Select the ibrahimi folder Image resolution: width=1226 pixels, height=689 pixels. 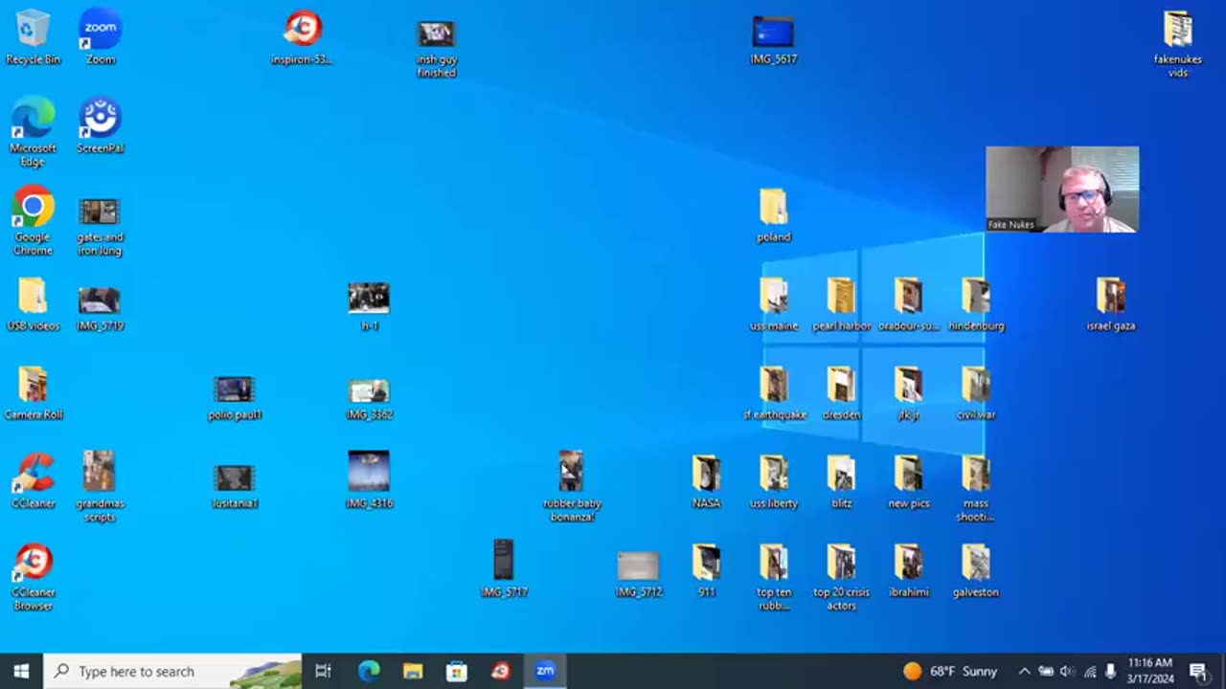908,570
